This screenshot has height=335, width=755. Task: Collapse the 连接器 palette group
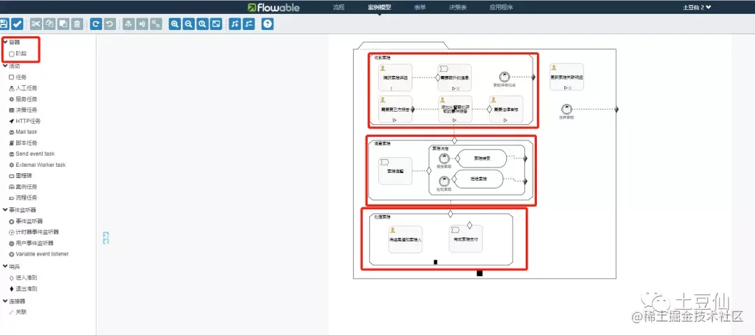tap(14, 301)
